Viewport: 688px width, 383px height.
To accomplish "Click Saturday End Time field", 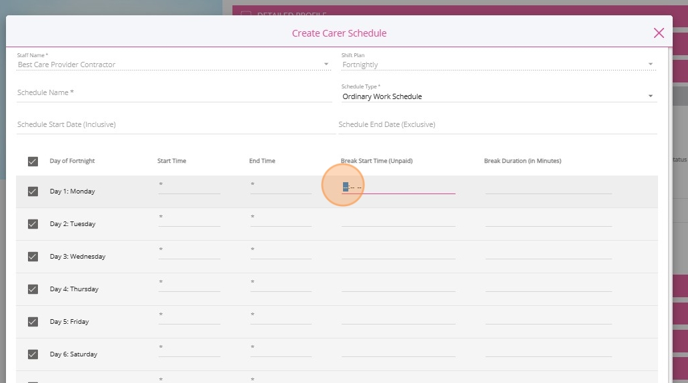I will point(281,350).
